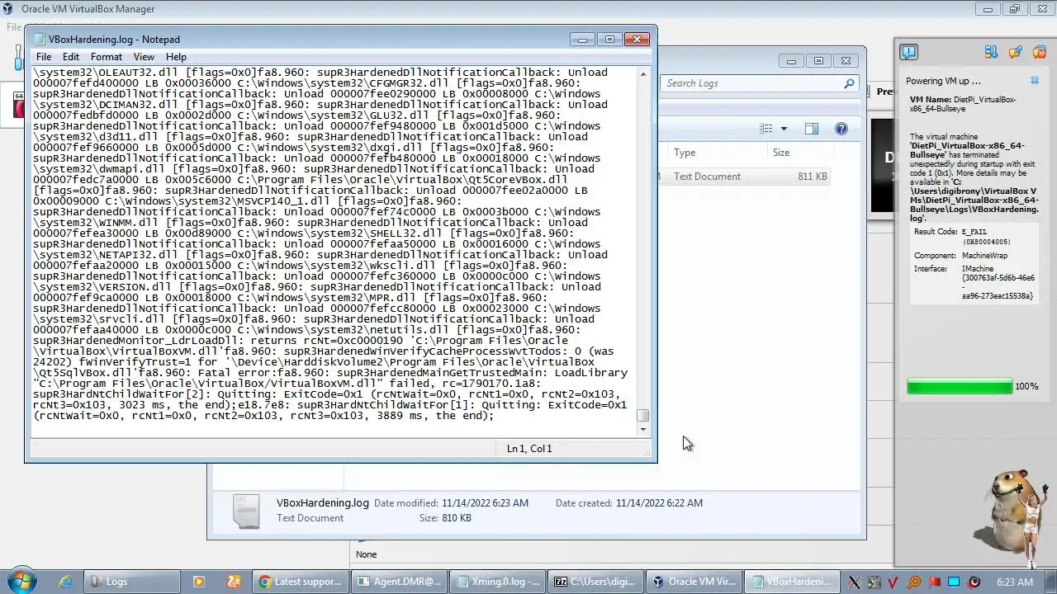Click the 6:23 AM system clock

pyautogui.click(x=1015, y=582)
